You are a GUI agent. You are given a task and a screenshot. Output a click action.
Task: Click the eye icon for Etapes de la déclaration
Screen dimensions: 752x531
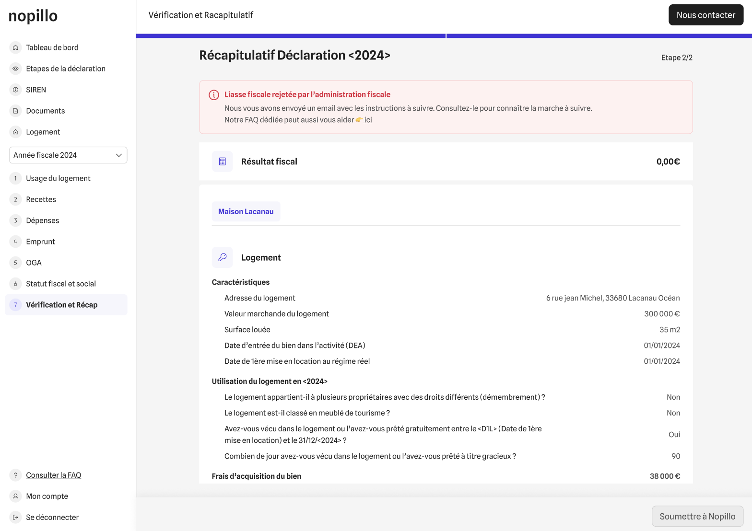coord(15,69)
